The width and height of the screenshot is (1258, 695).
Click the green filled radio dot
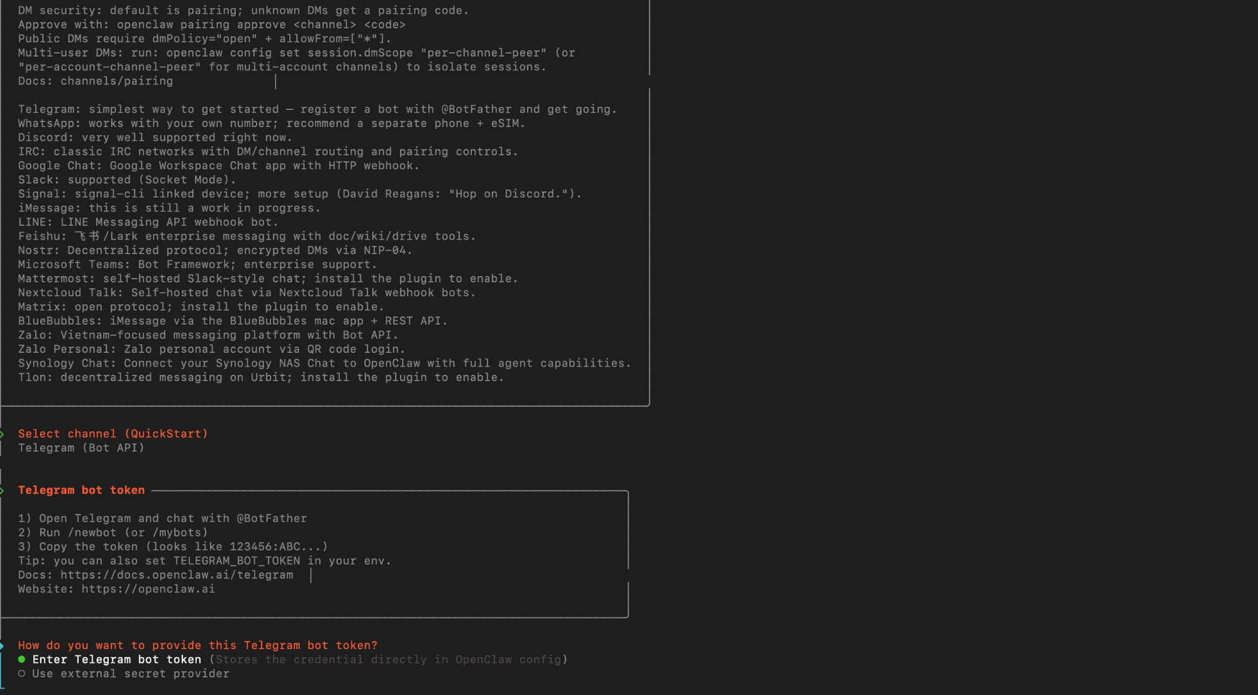[22, 659]
